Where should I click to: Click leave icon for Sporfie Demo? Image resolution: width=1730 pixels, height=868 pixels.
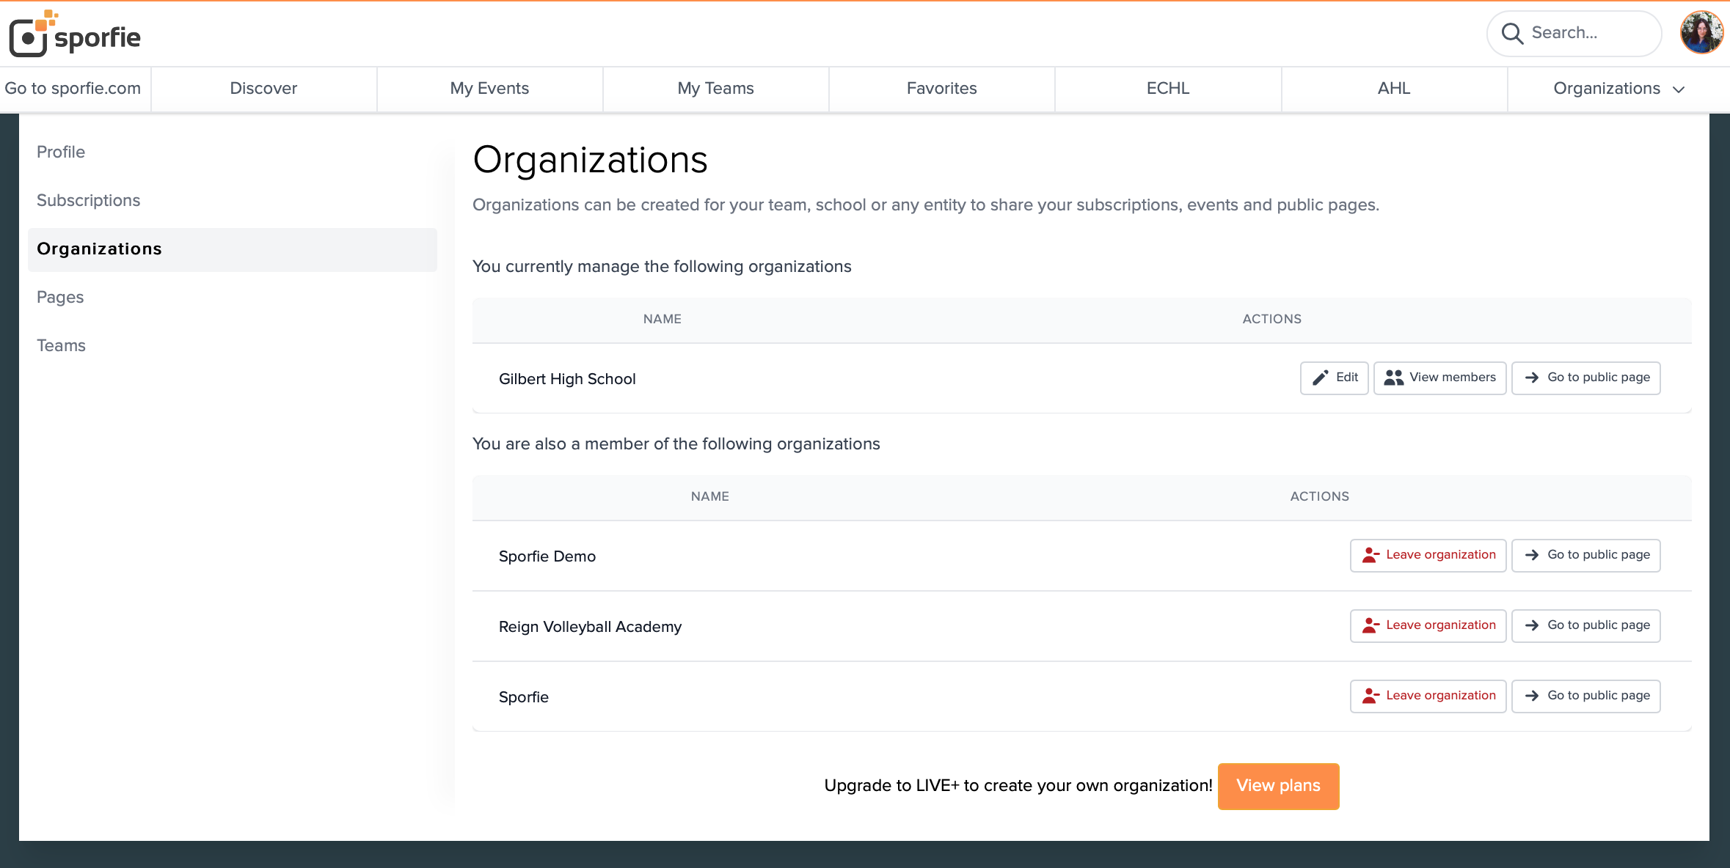[x=1370, y=555]
